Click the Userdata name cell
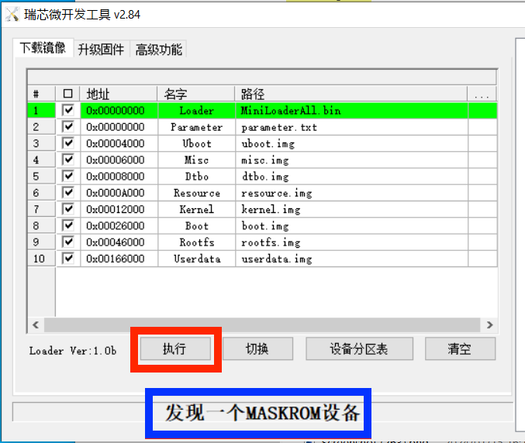The height and width of the screenshot is (443, 525). point(196,259)
